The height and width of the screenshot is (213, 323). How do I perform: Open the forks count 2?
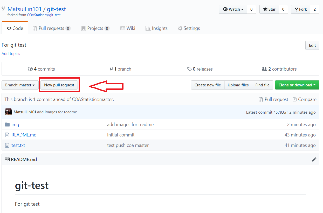click(x=315, y=9)
